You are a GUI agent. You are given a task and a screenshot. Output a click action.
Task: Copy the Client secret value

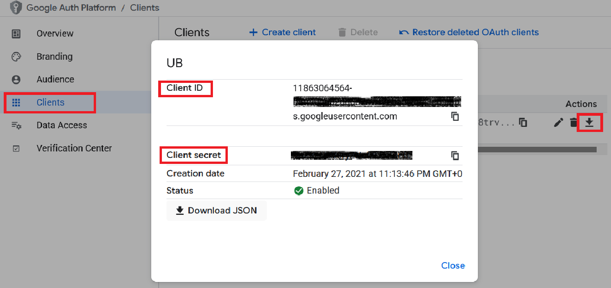(455, 156)
